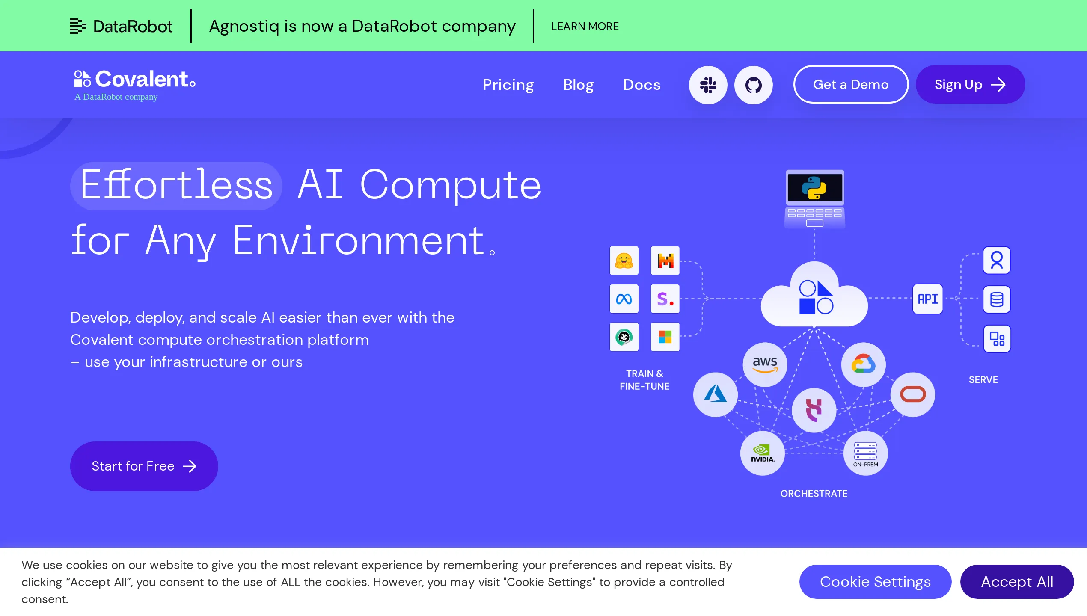Click the API icon

point(927,299)
